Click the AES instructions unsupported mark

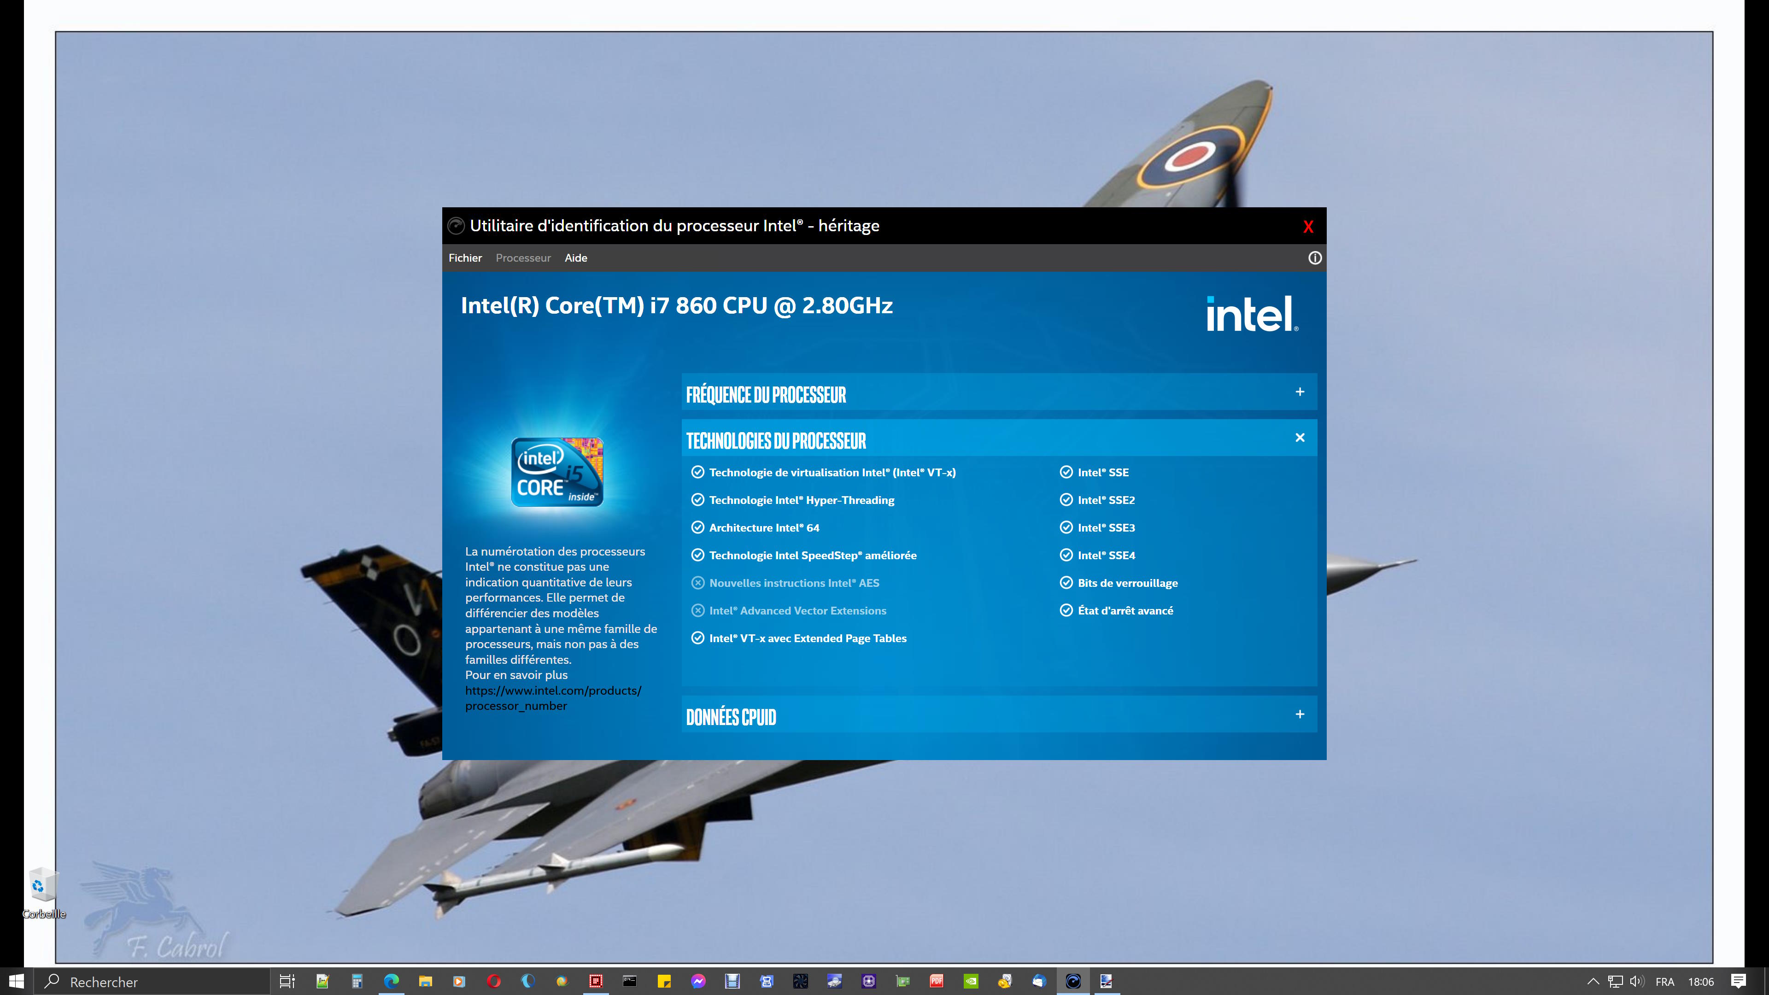(x=698, y=582)
